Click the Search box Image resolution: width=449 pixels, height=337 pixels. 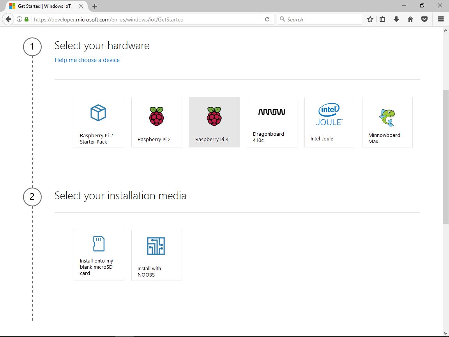coord(319,20)
